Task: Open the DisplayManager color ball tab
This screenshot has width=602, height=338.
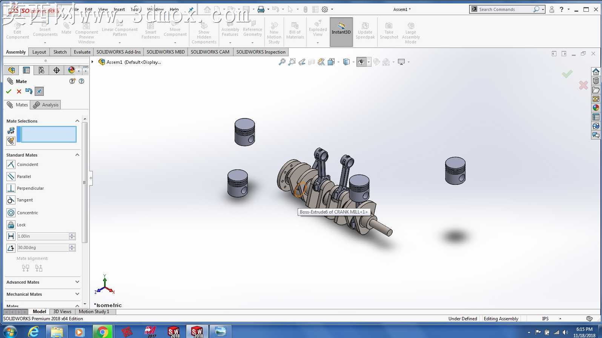Action: point(71,70)
